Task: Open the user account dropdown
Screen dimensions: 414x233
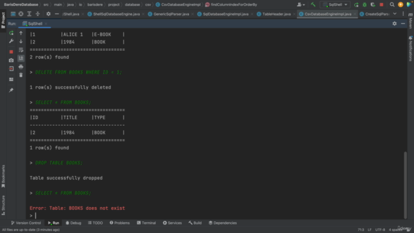Action: pos(301,5)
